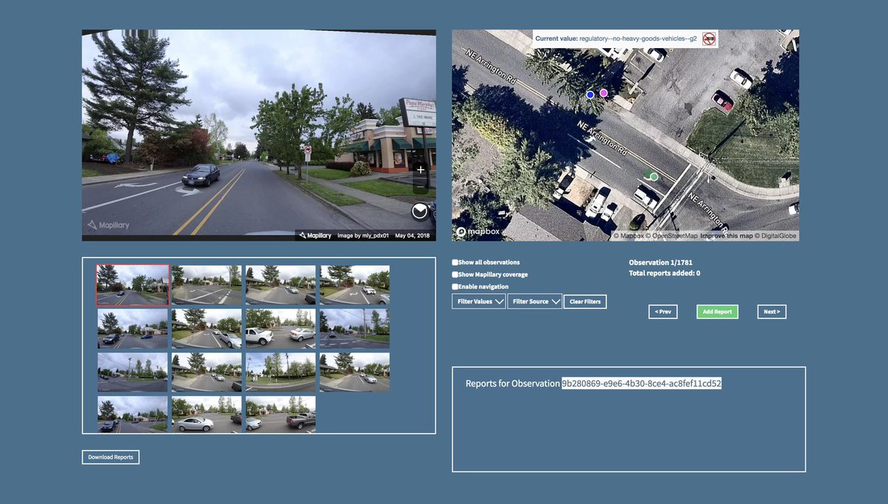Open fourth thumbnail in second row
888x504 pixels.
[x=354, y=329]
